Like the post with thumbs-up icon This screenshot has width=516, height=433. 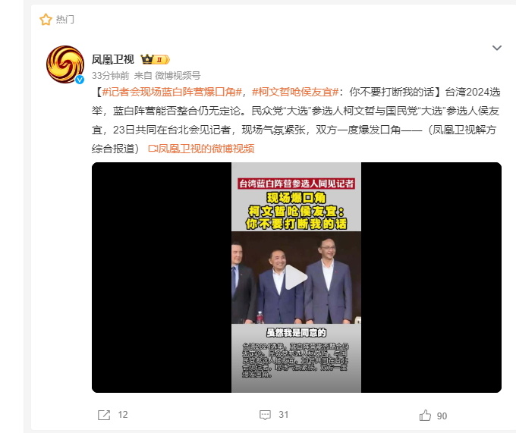click(x=425, y=416)
